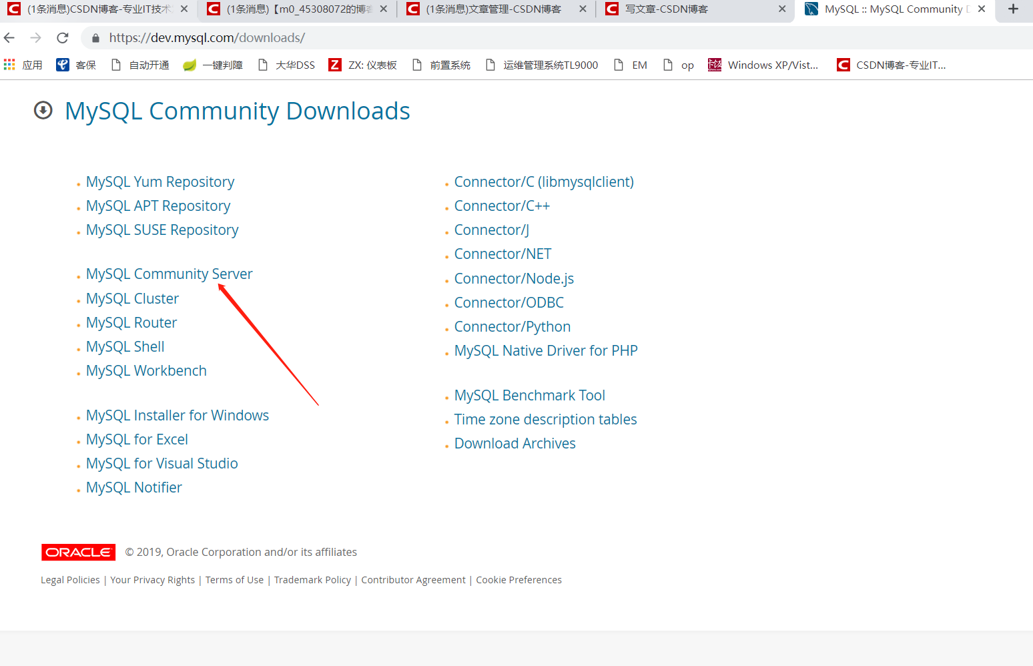This screenshot has height=666, width=1033.
Task: Open Connector/C (libmysqlclient) link
Action: pos(544,182)
